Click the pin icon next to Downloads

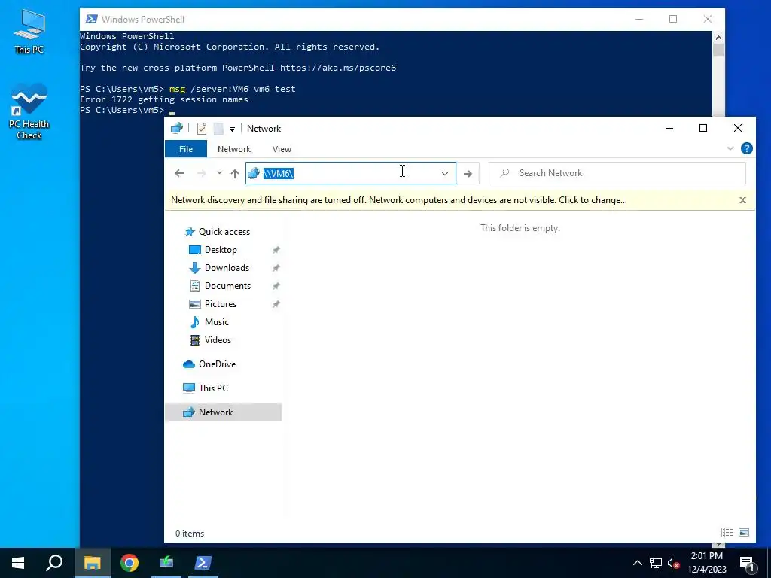click(x=276, y=269)
